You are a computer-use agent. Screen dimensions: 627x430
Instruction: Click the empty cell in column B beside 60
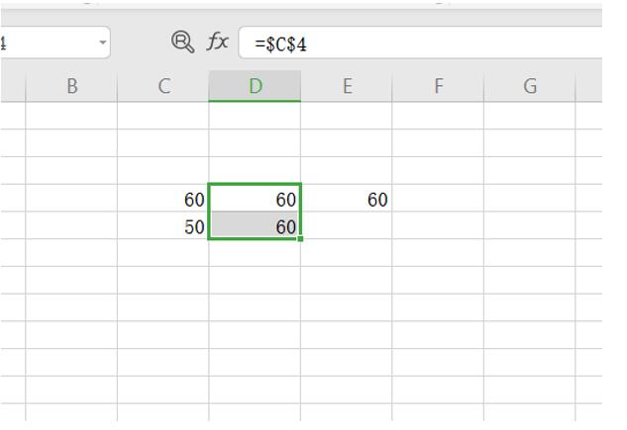click(x=71, y=199)
